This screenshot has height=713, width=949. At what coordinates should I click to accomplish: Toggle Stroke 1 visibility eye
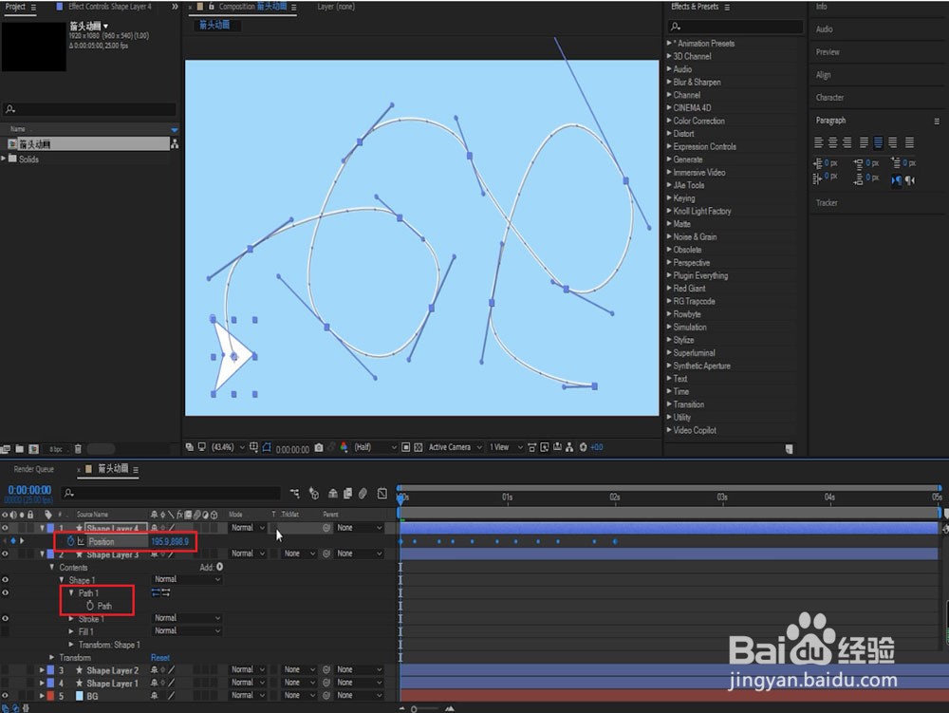[5, 619]
